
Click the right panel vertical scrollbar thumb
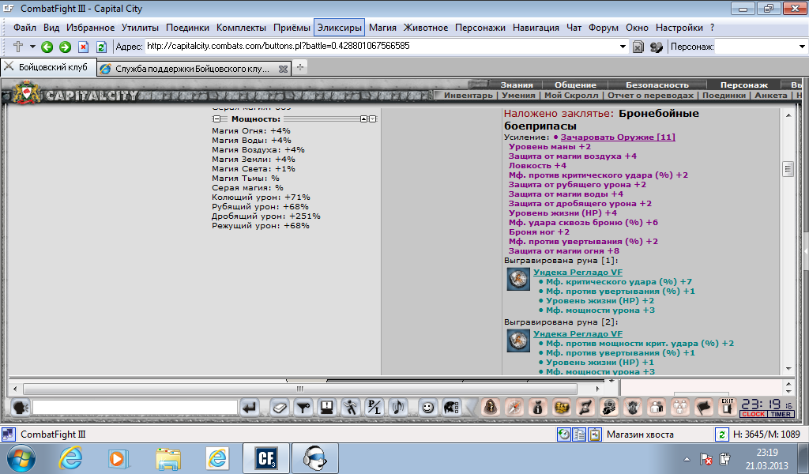[x=788, y=169]
